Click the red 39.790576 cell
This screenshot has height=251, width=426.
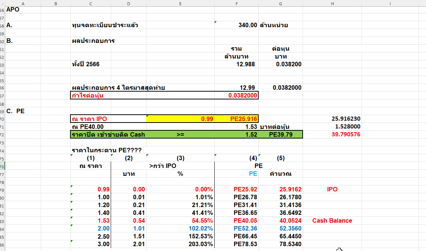click(332, 134)
